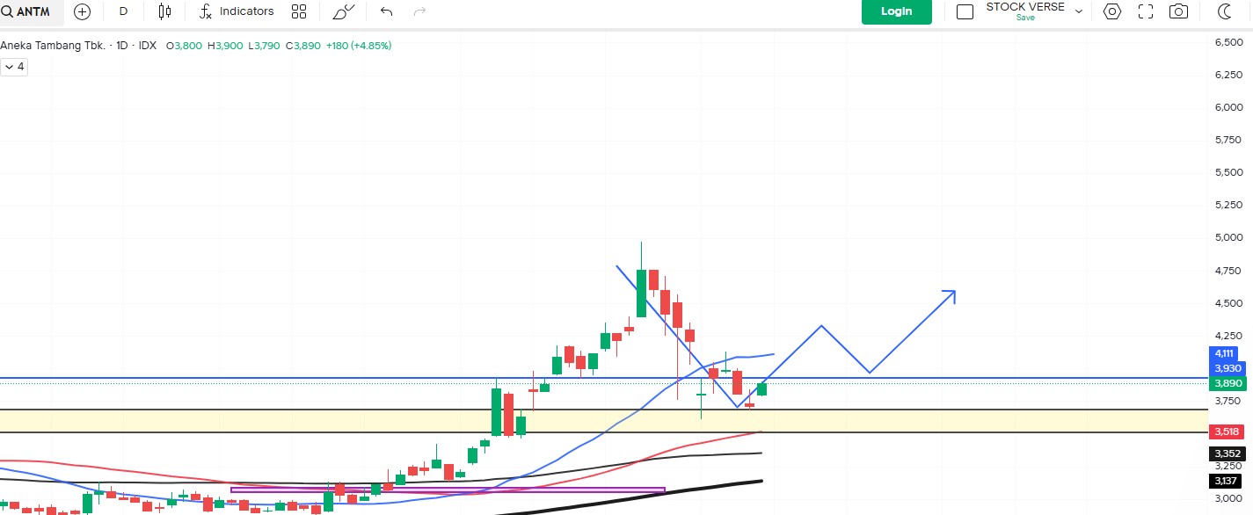The width and height of the screenshot is (1253, 515).
Task: Click the black 3,137 price label
Action: point(1226,481)
